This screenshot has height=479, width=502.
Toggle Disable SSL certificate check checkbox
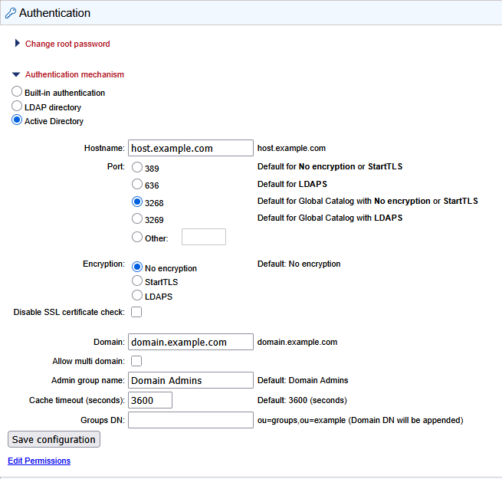[136, 312]
